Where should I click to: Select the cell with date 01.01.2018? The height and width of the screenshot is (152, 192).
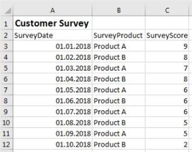[53, 46]
